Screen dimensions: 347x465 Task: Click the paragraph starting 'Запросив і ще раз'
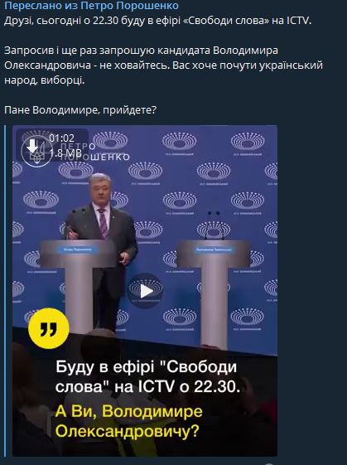[163, 65]
